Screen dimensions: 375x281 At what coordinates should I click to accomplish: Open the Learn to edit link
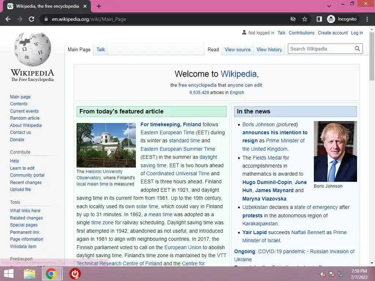pos(22,168)
